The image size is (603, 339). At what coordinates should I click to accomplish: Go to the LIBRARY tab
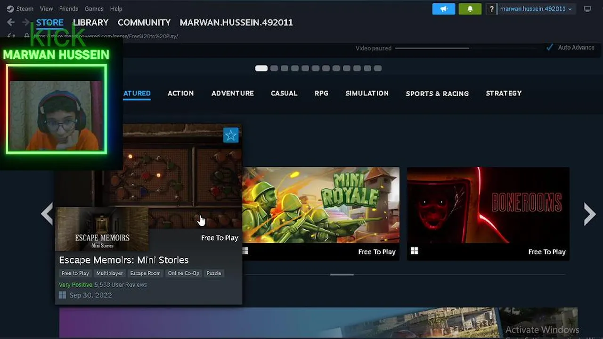click(90, 23)
